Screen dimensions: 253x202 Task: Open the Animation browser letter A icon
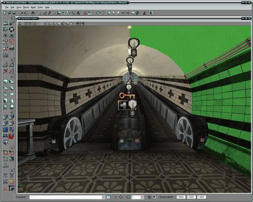pos(78,13)
